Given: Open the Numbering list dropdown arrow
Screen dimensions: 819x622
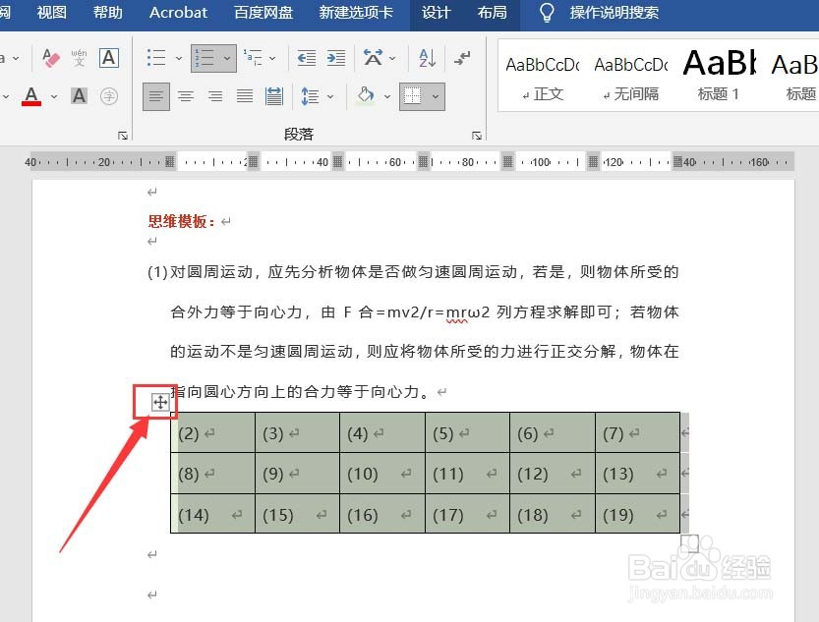Looking at the screenshot, I should [228, 58].
